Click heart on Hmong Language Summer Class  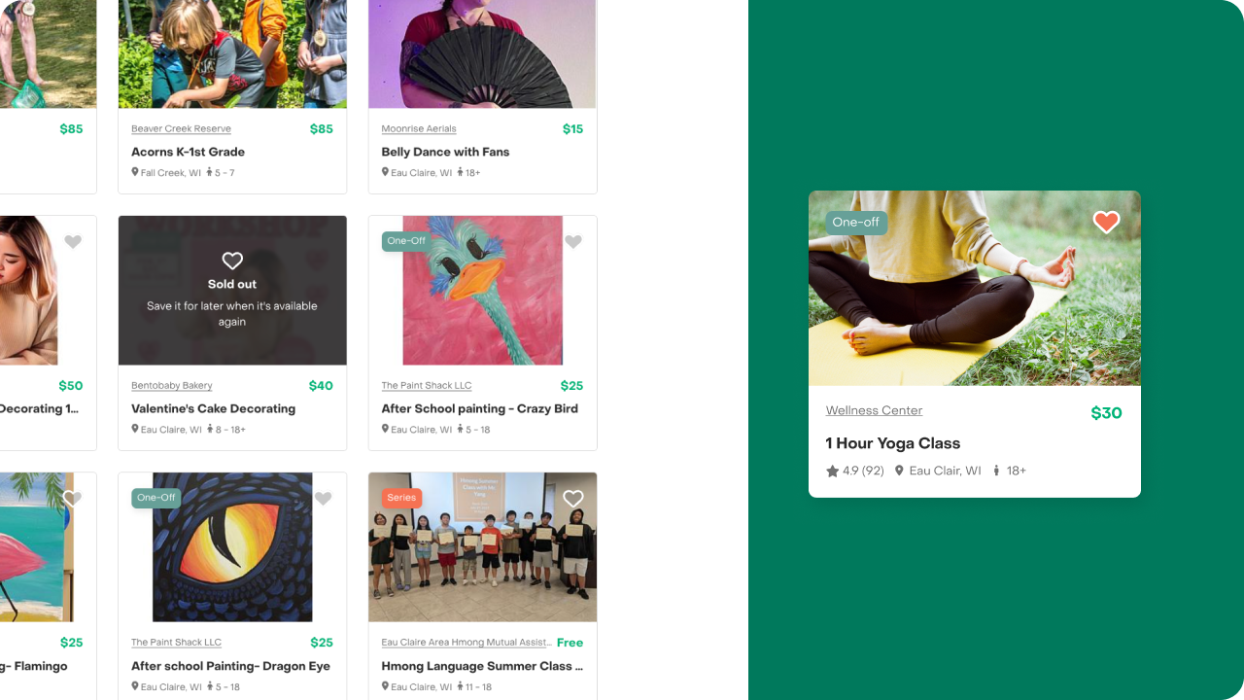[x=573, y=499]
